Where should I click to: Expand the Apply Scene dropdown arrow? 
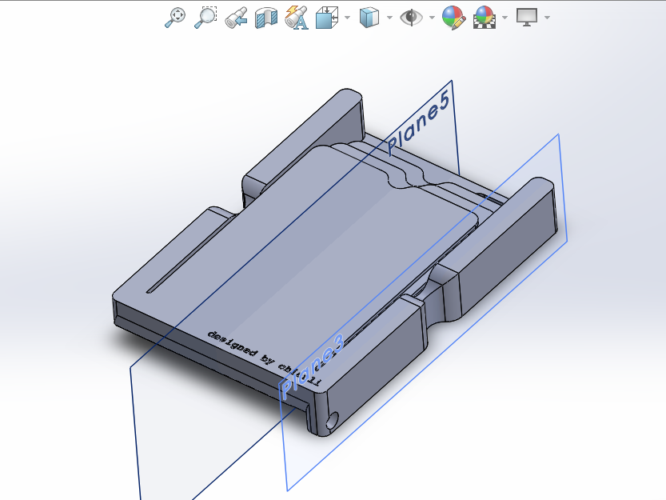point(505,18)
